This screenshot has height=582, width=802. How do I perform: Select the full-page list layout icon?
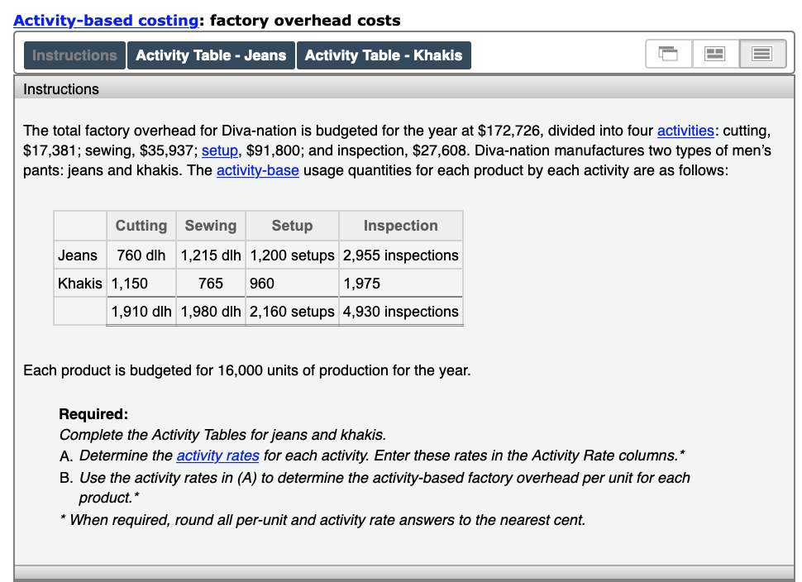(761, 53)
